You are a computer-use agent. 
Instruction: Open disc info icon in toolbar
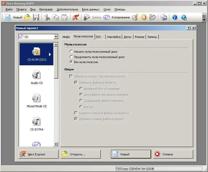point(135,17)
